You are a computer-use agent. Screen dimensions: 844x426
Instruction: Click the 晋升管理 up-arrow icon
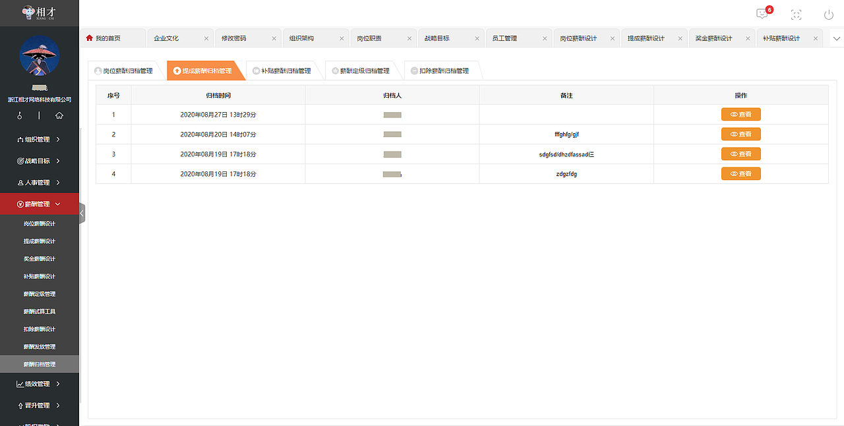(x=20, y=406)
